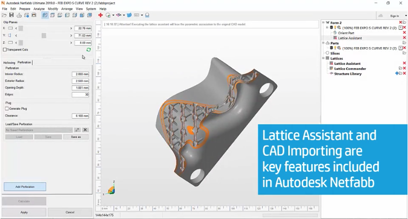Click the first highlighted cube view toolbar icon
This screenshot has width=408, height=219.
[x=45, y=15]
